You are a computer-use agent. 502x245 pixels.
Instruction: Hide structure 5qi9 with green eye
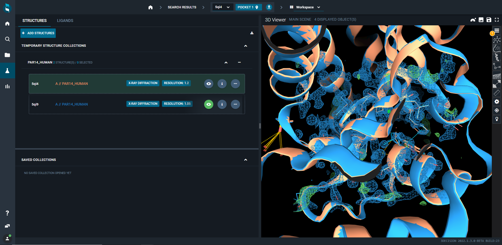coord(209,104)
